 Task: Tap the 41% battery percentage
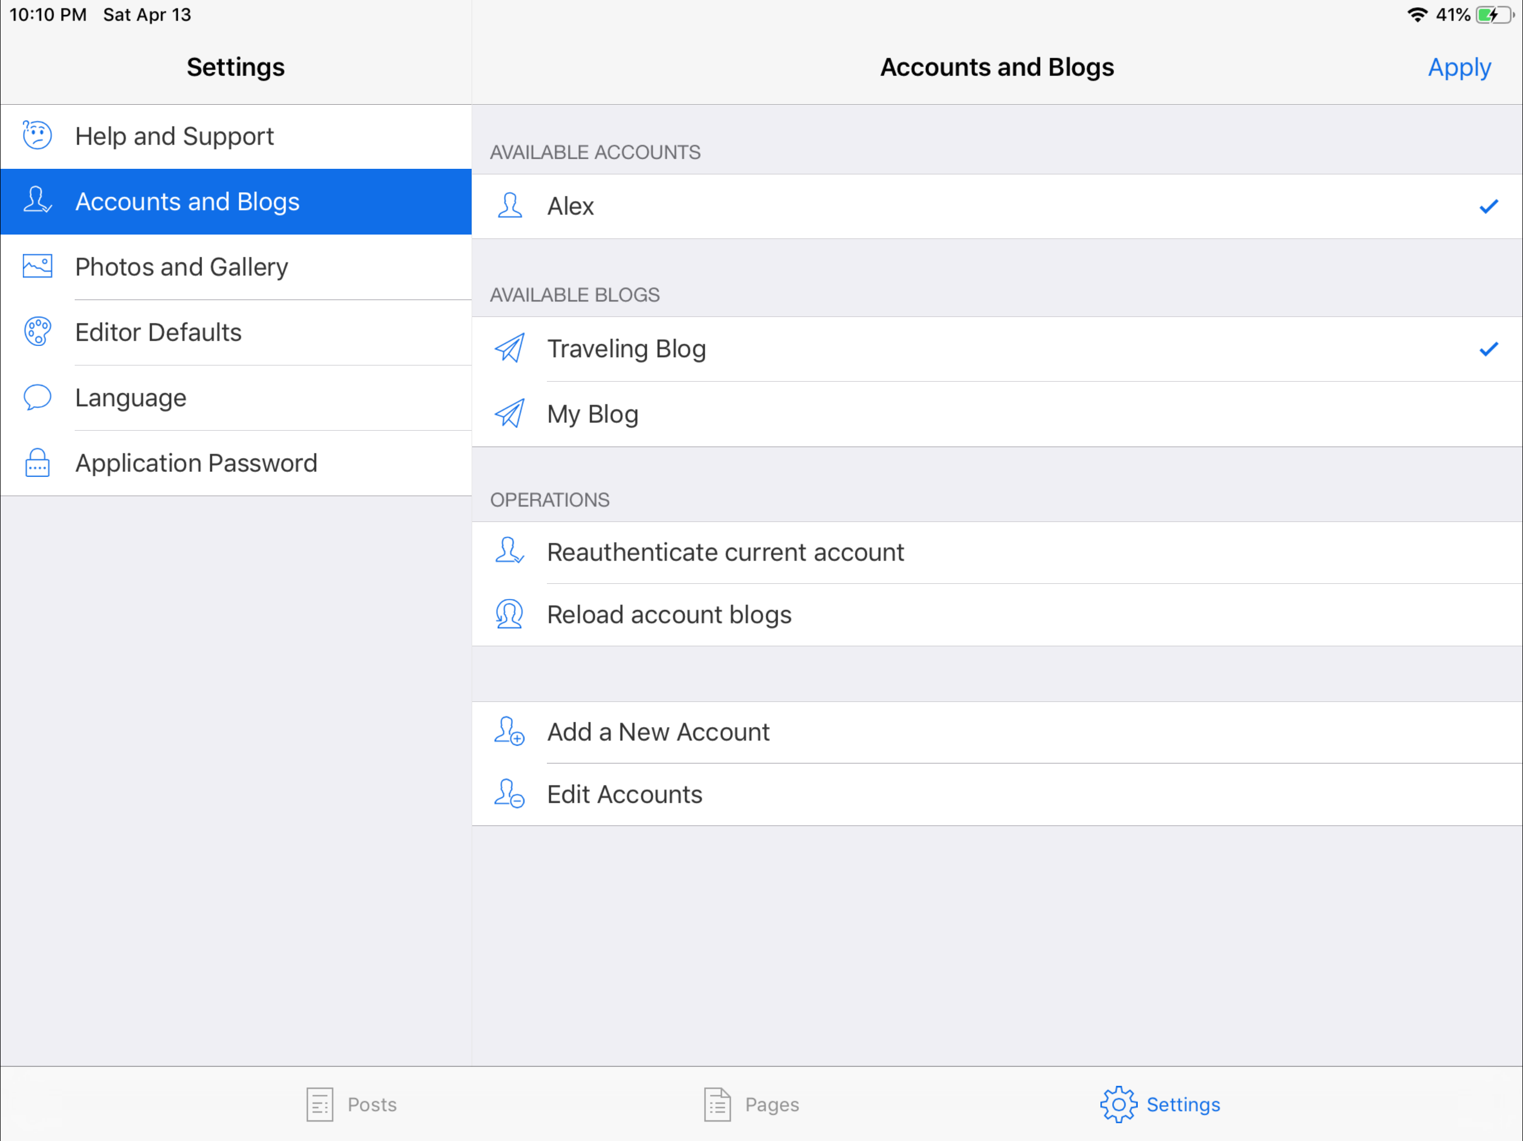coord(1453,14)
